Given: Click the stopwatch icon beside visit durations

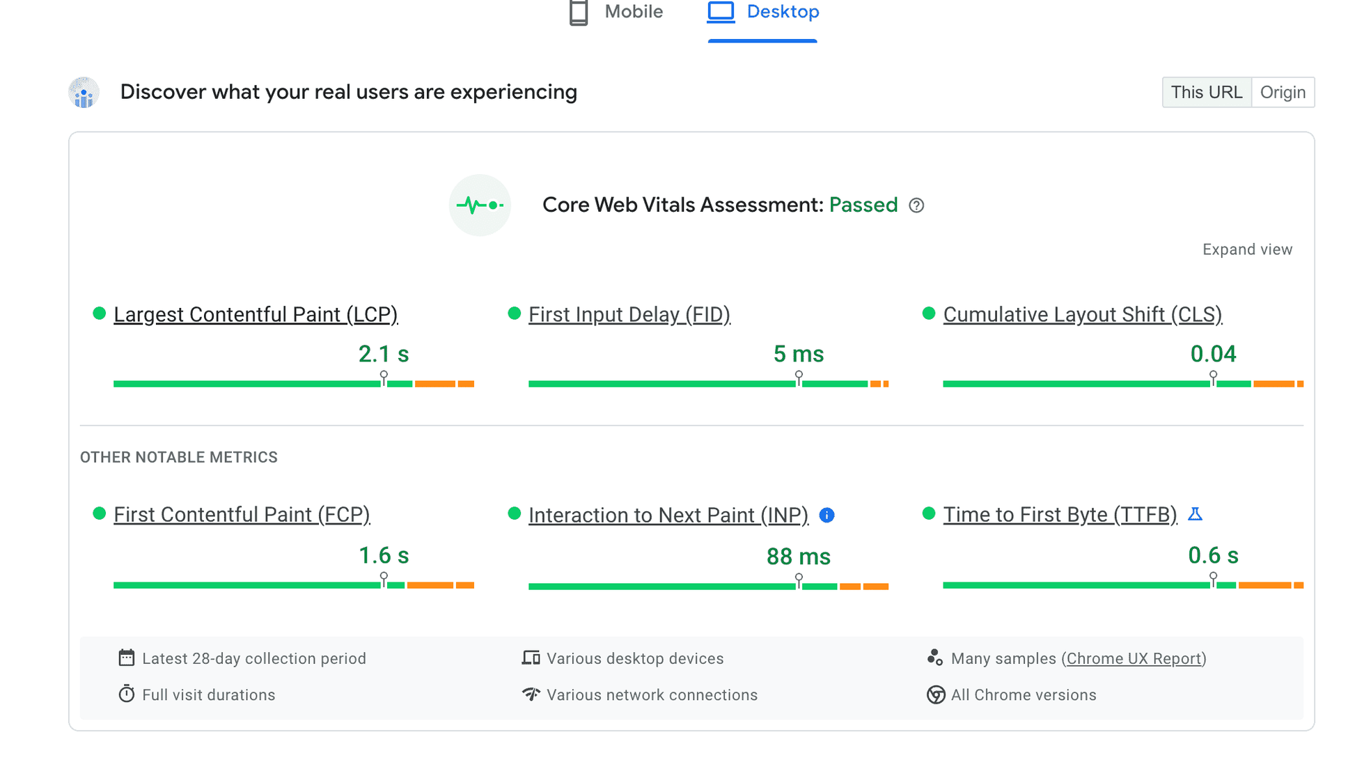Looking at the screenshot, I should [126, 694].
